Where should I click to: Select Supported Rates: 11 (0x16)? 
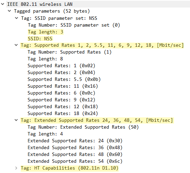tap(63, 86)
